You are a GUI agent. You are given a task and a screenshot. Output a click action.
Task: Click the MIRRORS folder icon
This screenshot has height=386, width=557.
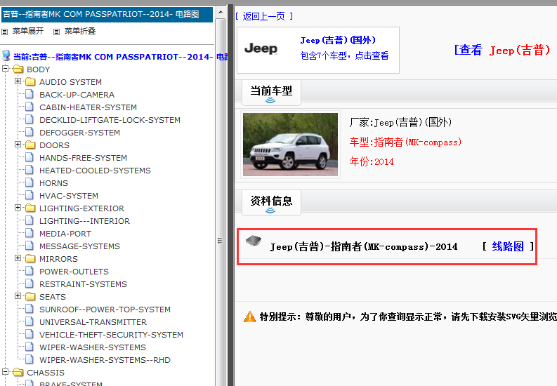pyautogui.click(x=30, y=258)
